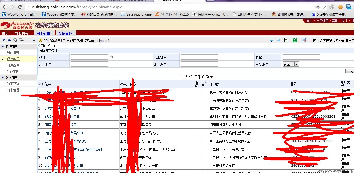Screen dimensions: 354x173
Task: Open 日志管理 in the sidebar
Action: click(13, 90)
